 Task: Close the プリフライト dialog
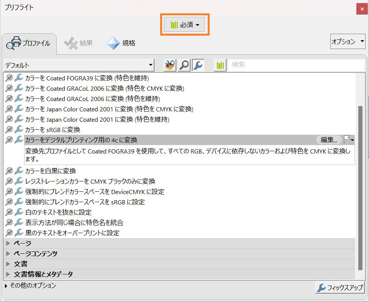[362, 9]
